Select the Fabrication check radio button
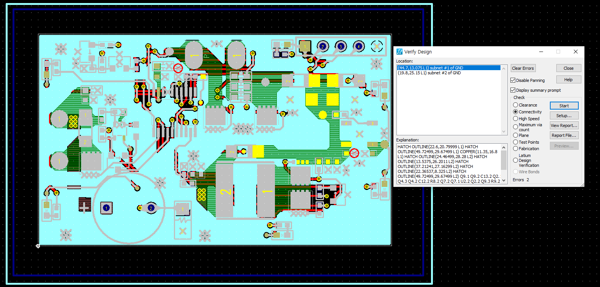 515,149
